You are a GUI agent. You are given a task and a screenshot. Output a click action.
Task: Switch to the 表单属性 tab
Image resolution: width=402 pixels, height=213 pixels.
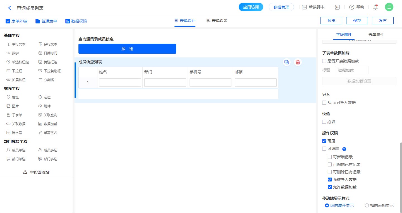pyautogui.click(x=376, y=35)
